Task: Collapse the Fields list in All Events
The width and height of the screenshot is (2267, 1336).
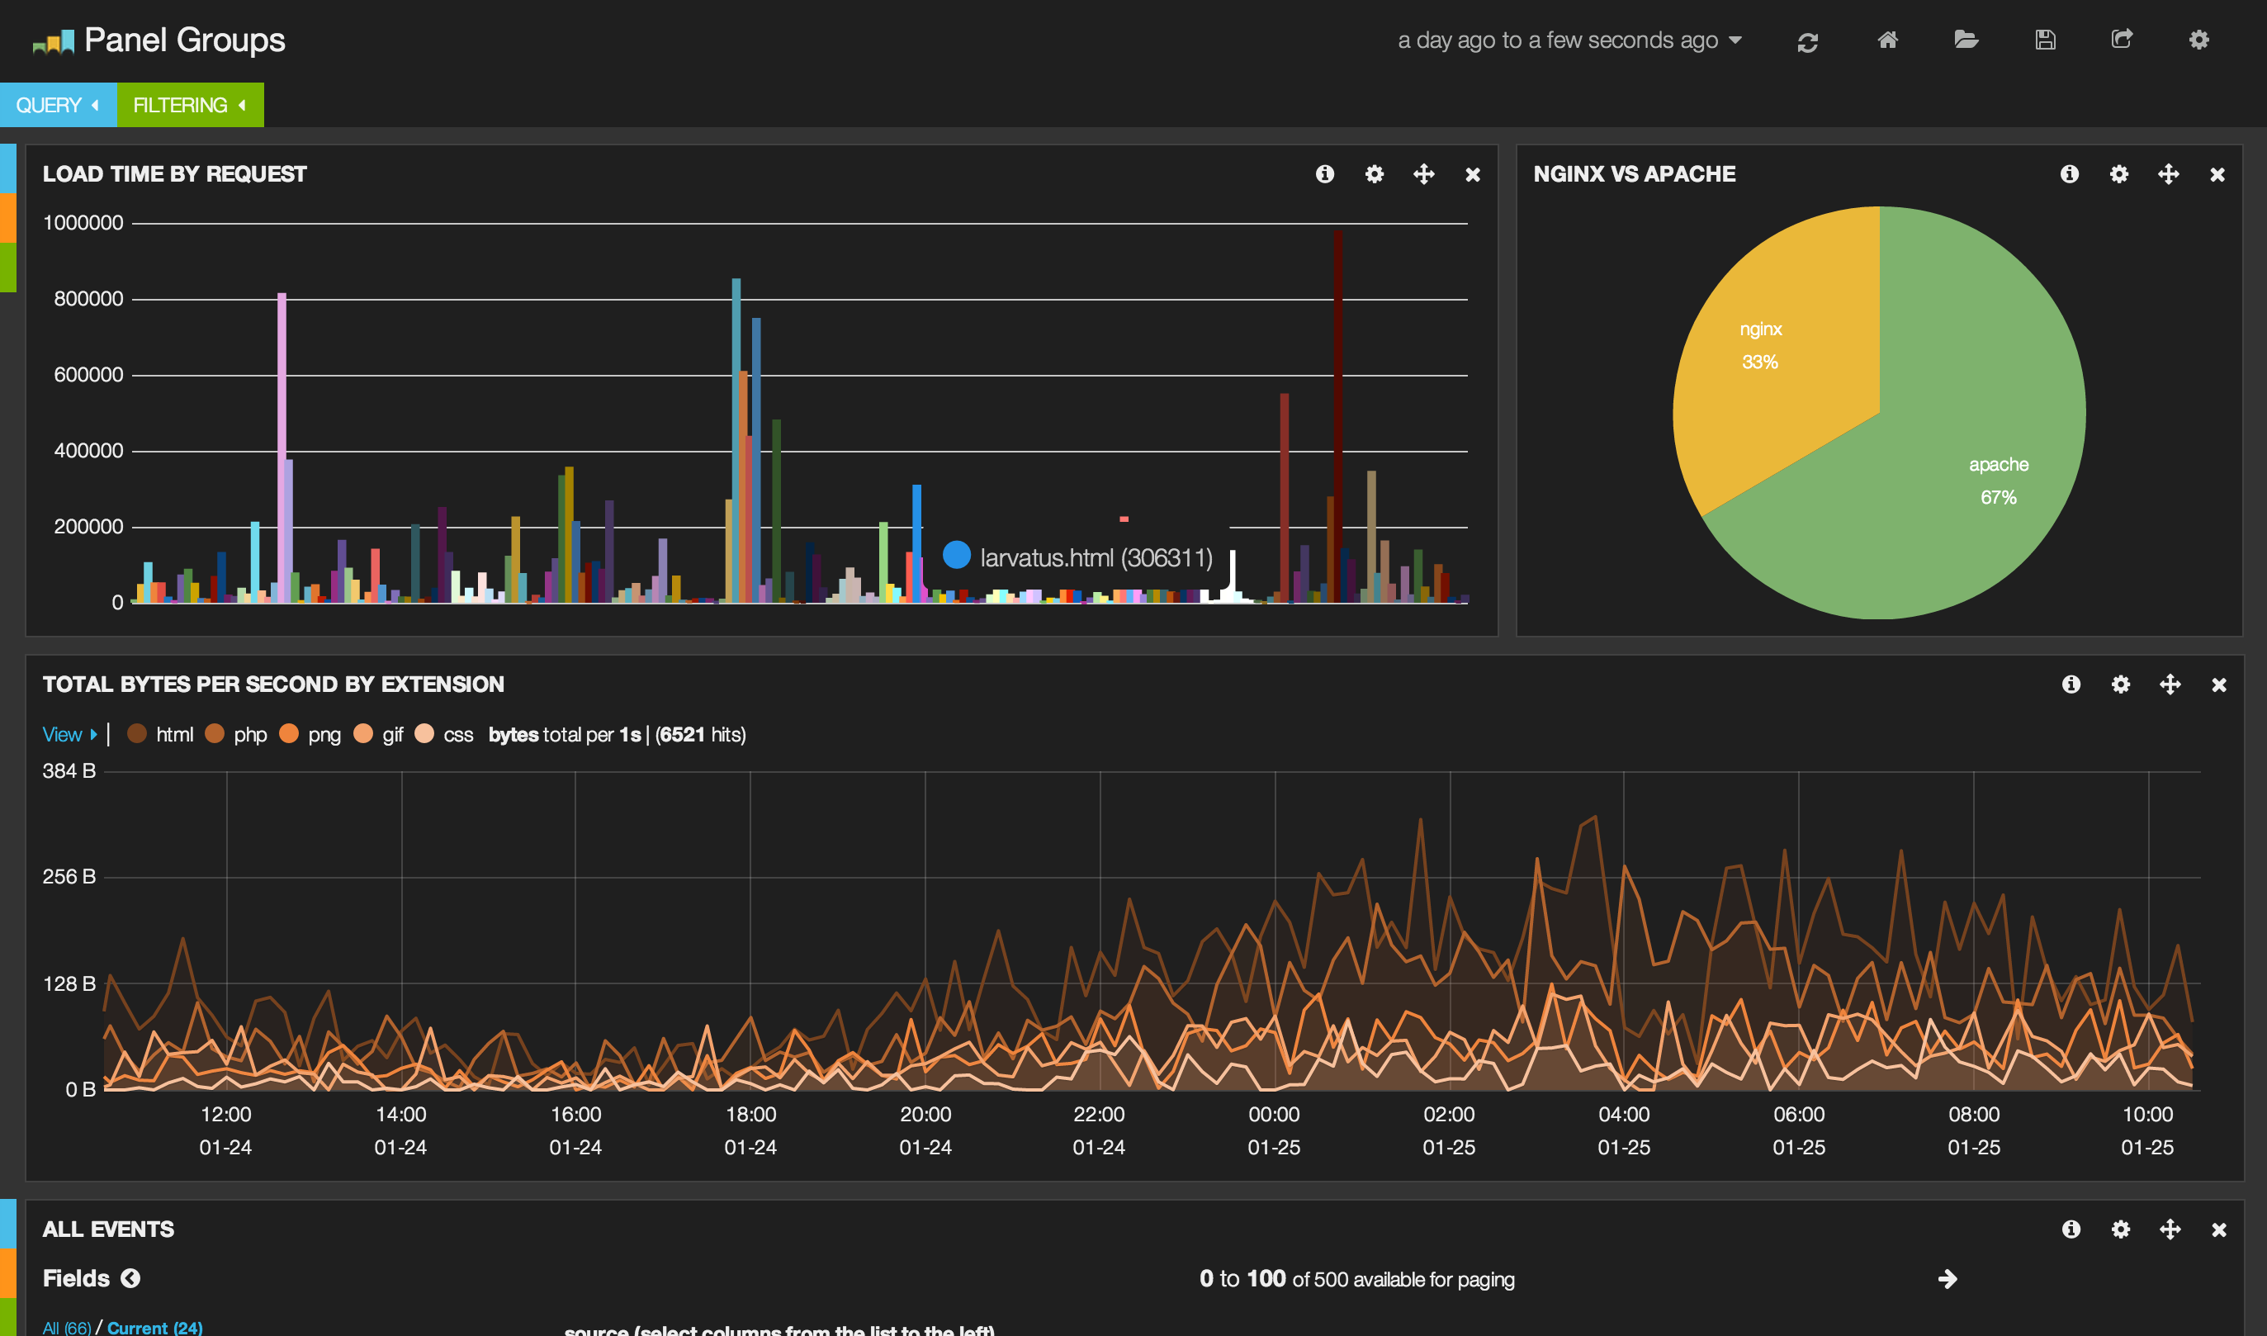Action: (x=130, y=1278)
